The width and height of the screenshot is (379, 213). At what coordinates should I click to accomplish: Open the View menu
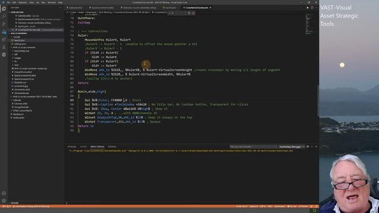point(31,2)
